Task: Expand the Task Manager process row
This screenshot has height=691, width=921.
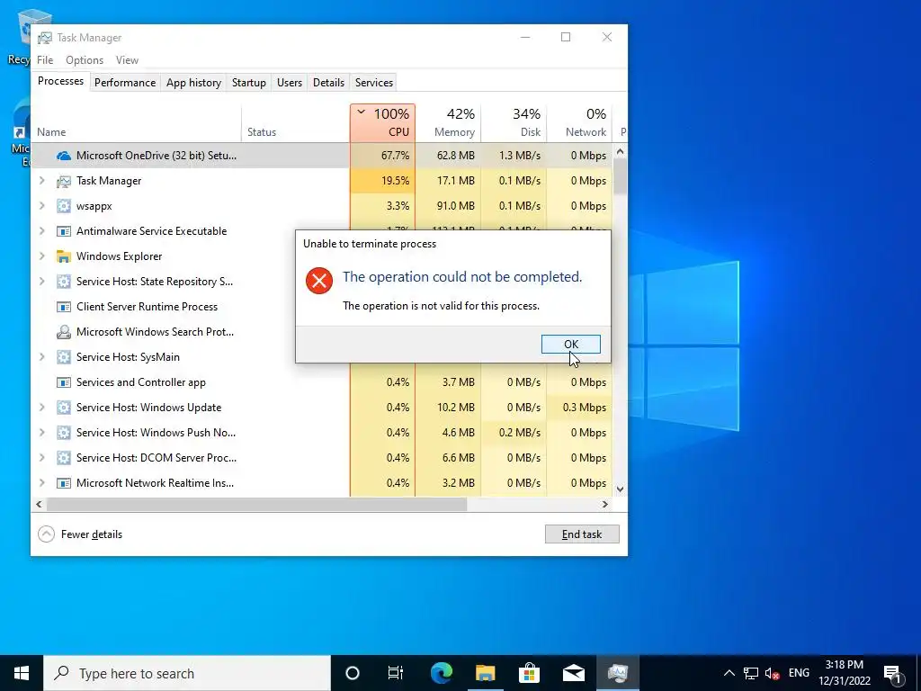Action: click(41, 180)
